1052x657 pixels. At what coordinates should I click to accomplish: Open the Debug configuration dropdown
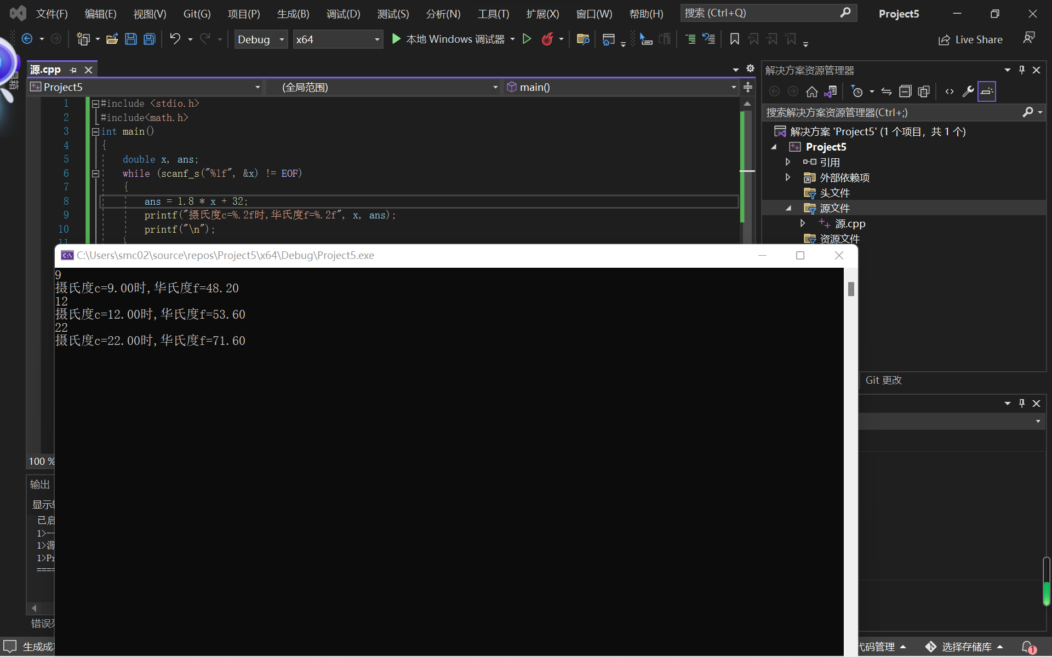(x=261, y=39)
